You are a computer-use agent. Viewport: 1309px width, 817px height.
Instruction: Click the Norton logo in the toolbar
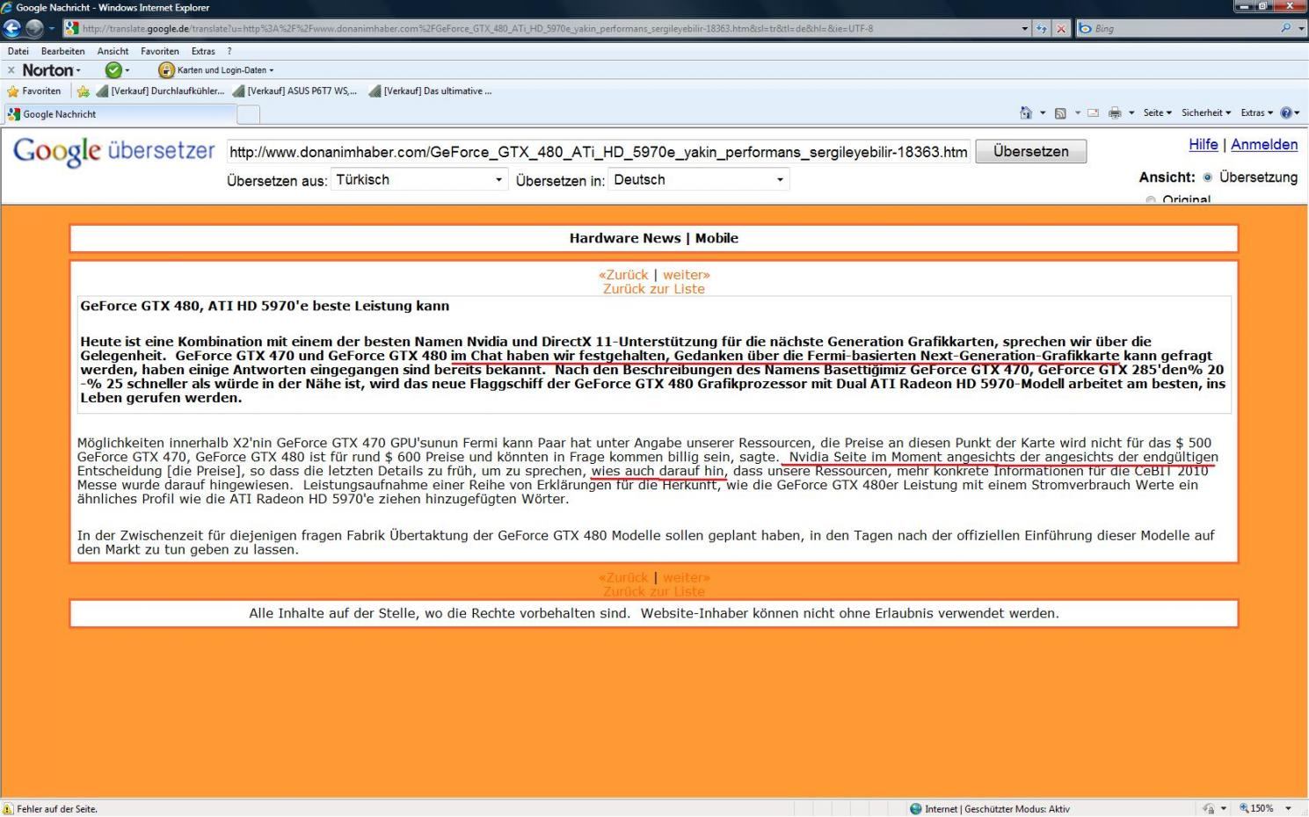click(x=47, y=70)
